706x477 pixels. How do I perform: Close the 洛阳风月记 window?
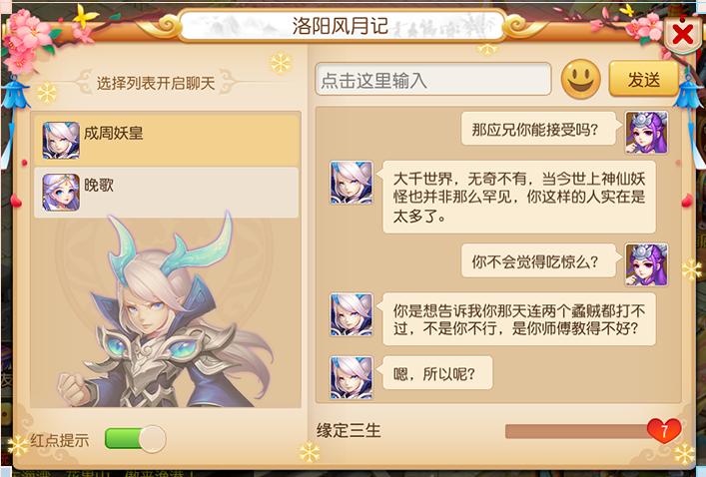[682, 34]
